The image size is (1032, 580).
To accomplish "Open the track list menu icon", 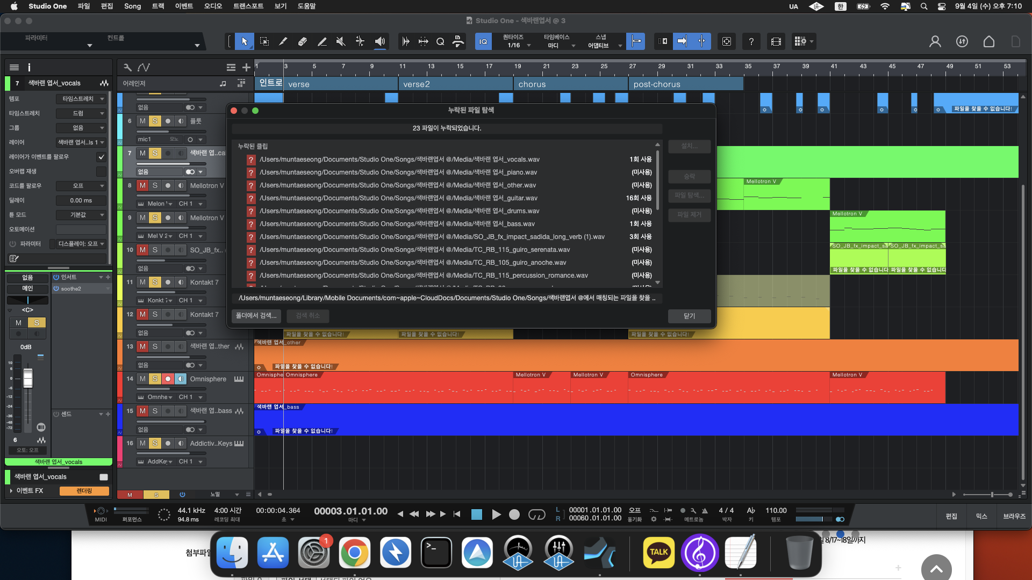I will click(15, 67).
